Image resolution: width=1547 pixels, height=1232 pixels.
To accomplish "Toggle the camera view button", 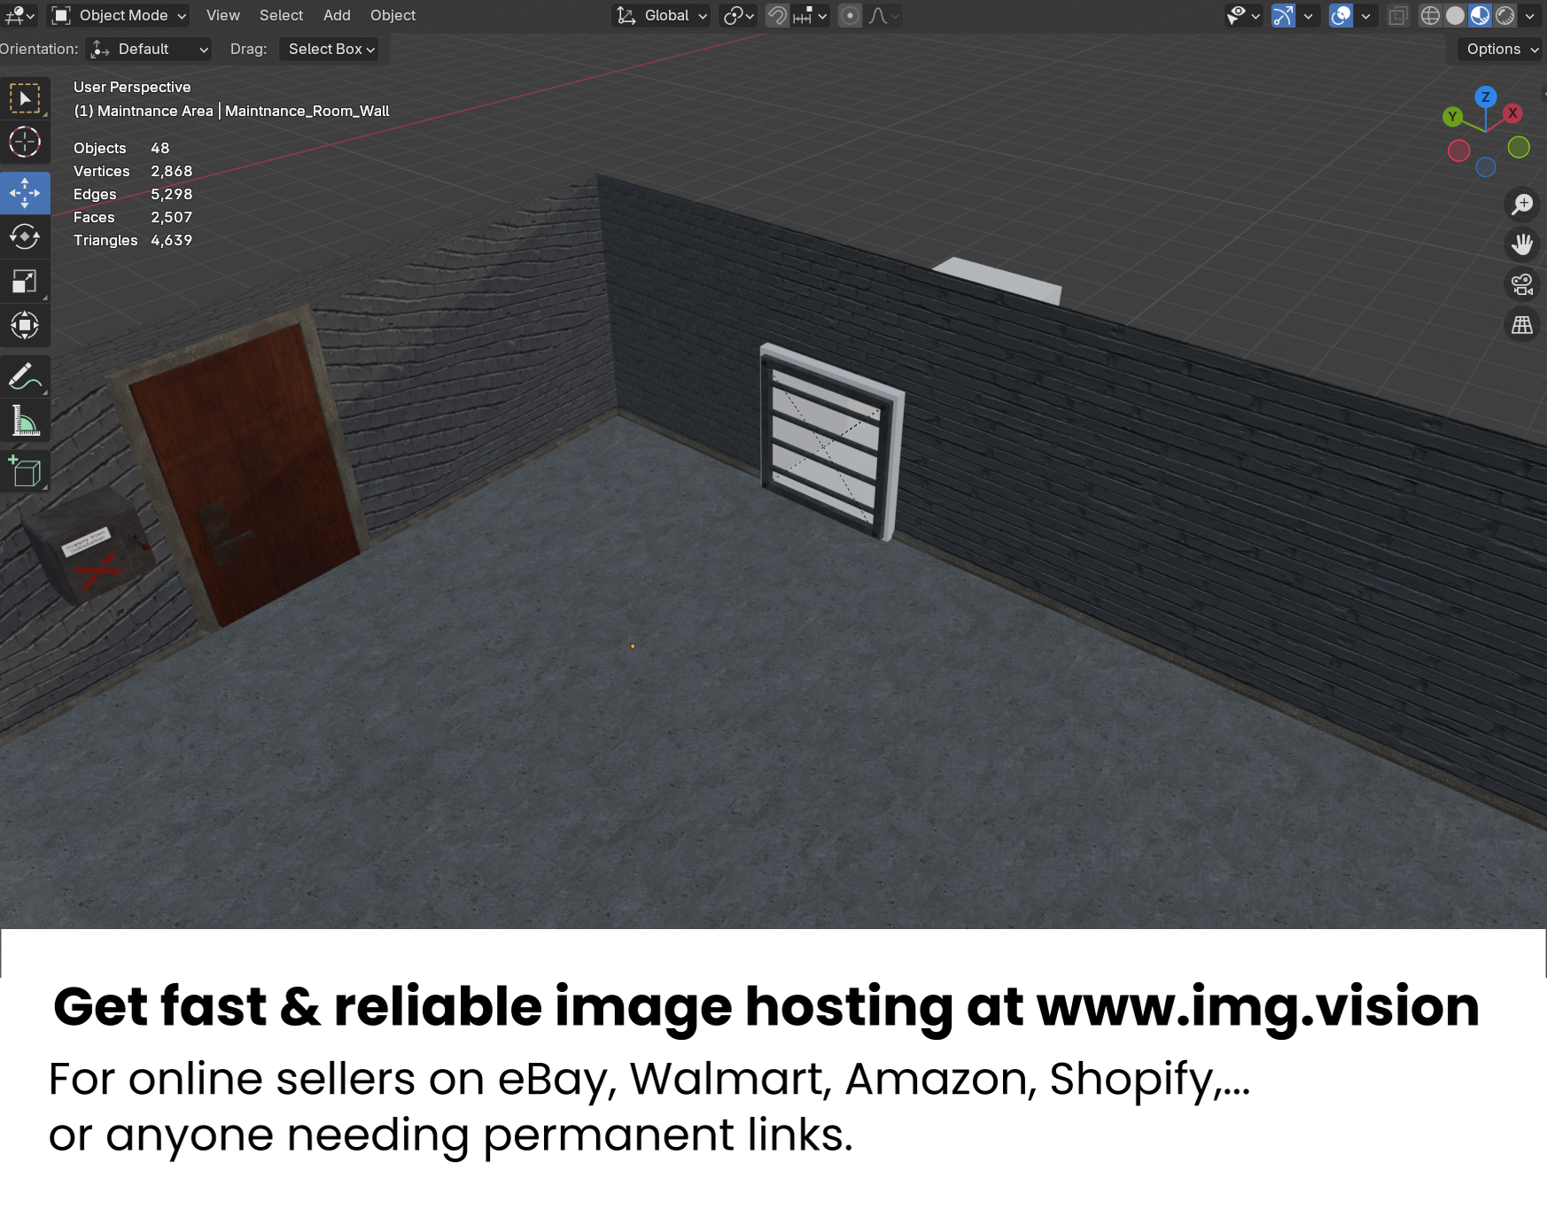I will 1521,285.
